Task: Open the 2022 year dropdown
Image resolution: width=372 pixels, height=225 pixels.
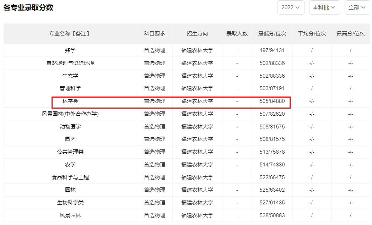Action: point(291,7)
